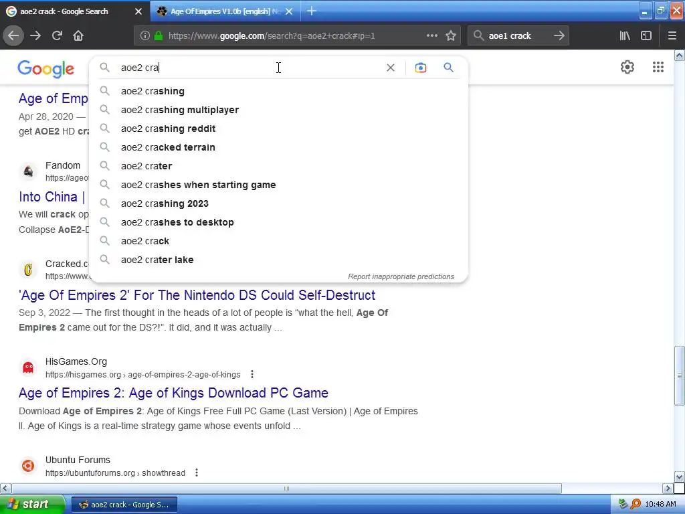Image resolution: width=685 pixels, height=514 pixels.
Task: Open the hisgames.org URL breadcrumb
Action: pos(143,375)
